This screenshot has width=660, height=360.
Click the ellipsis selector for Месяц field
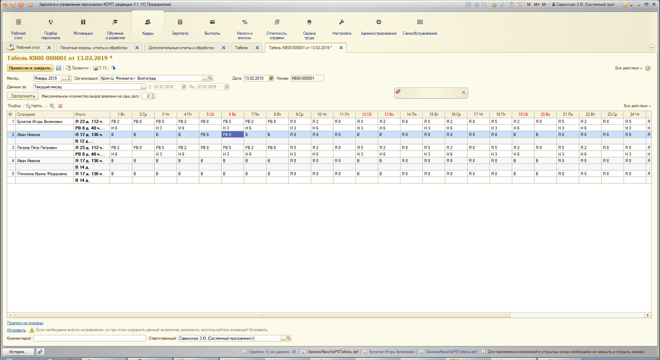(x=64, y=78)
